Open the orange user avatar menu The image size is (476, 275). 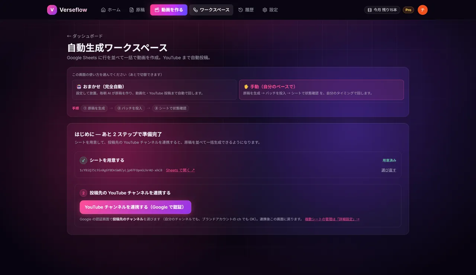(x=422, y=10)
